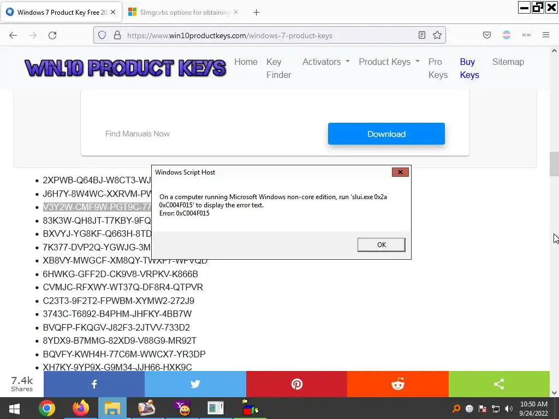Click the page vertical scrollbar thumb

554,164
